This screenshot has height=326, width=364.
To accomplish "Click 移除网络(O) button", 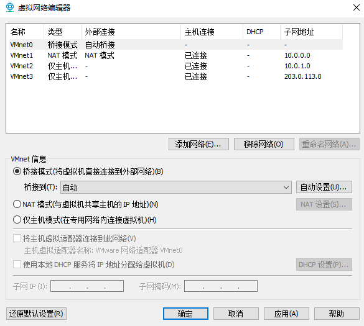I will point(264,144).
